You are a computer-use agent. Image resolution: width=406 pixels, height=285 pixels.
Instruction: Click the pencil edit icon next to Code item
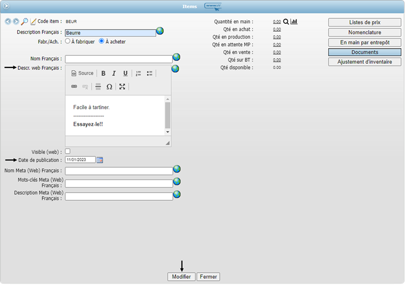33,22
